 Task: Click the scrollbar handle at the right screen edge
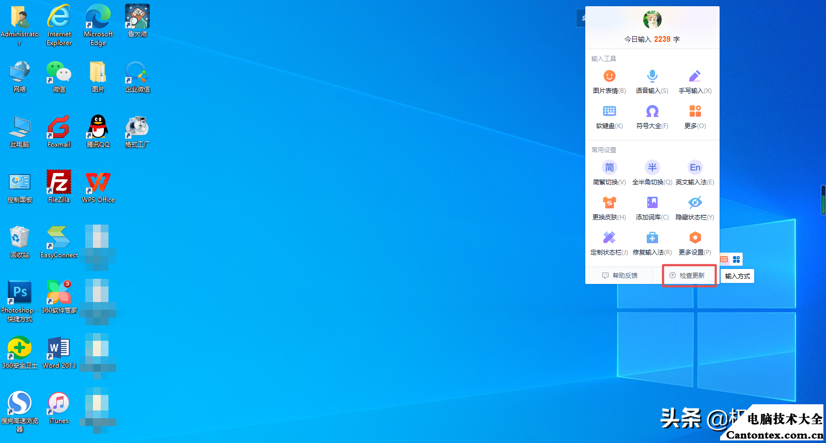pyautogui.click(x=823, y=200)
